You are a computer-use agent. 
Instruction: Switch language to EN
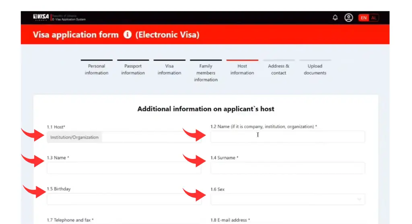pos(363,18)
